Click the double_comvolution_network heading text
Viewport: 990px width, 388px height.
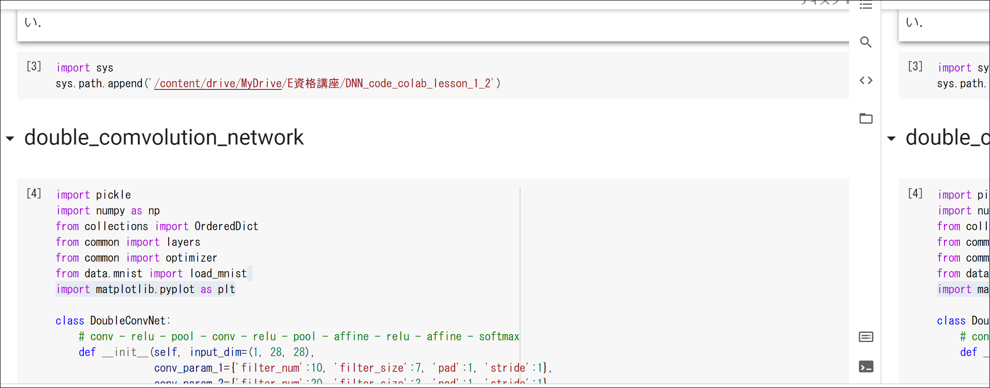click(x=164, y=137)
